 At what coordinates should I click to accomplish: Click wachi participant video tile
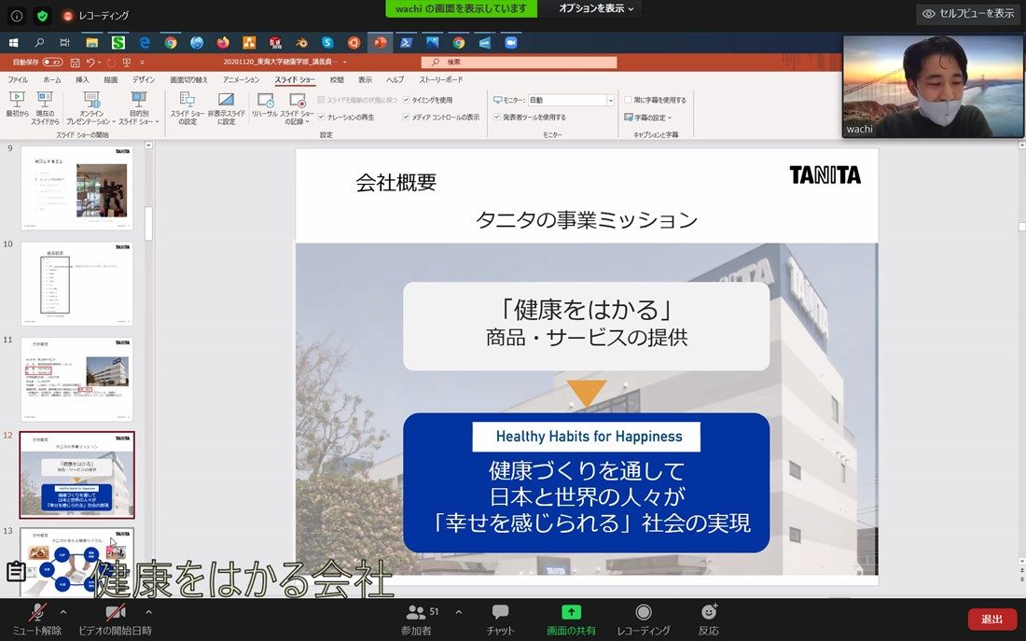click(x=933, y=87)
